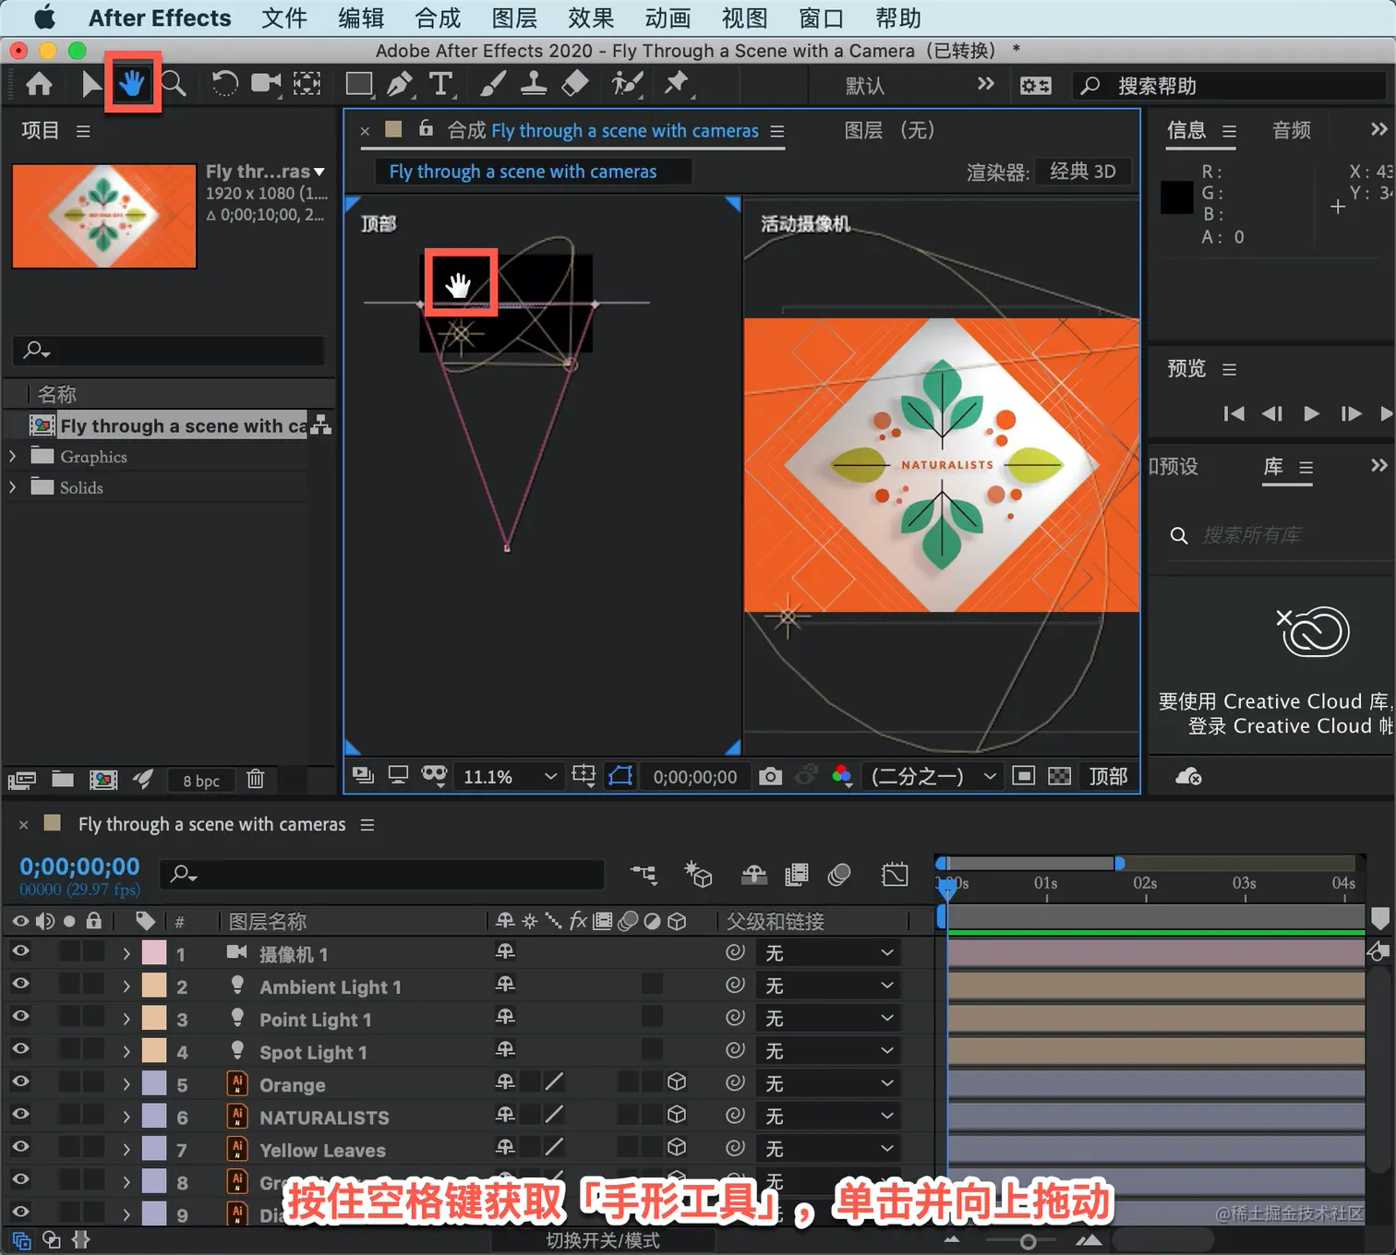Toggle 3D layer switch for Yellow Leaves
The height and width of the screenshot is (1255, 1396).
click(677, 1147)
